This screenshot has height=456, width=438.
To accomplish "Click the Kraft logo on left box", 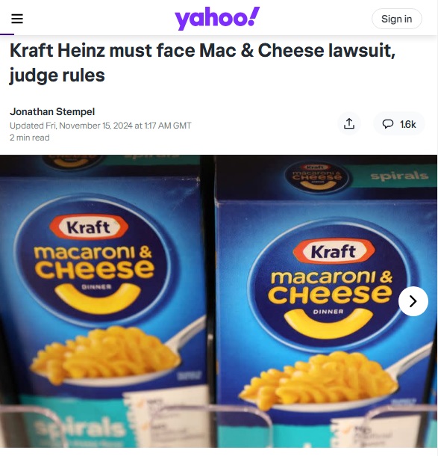I will click(x=89, y=227).
